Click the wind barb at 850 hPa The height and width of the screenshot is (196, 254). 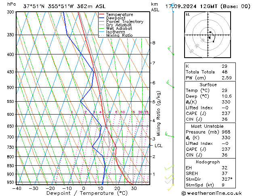click(170, 167)
